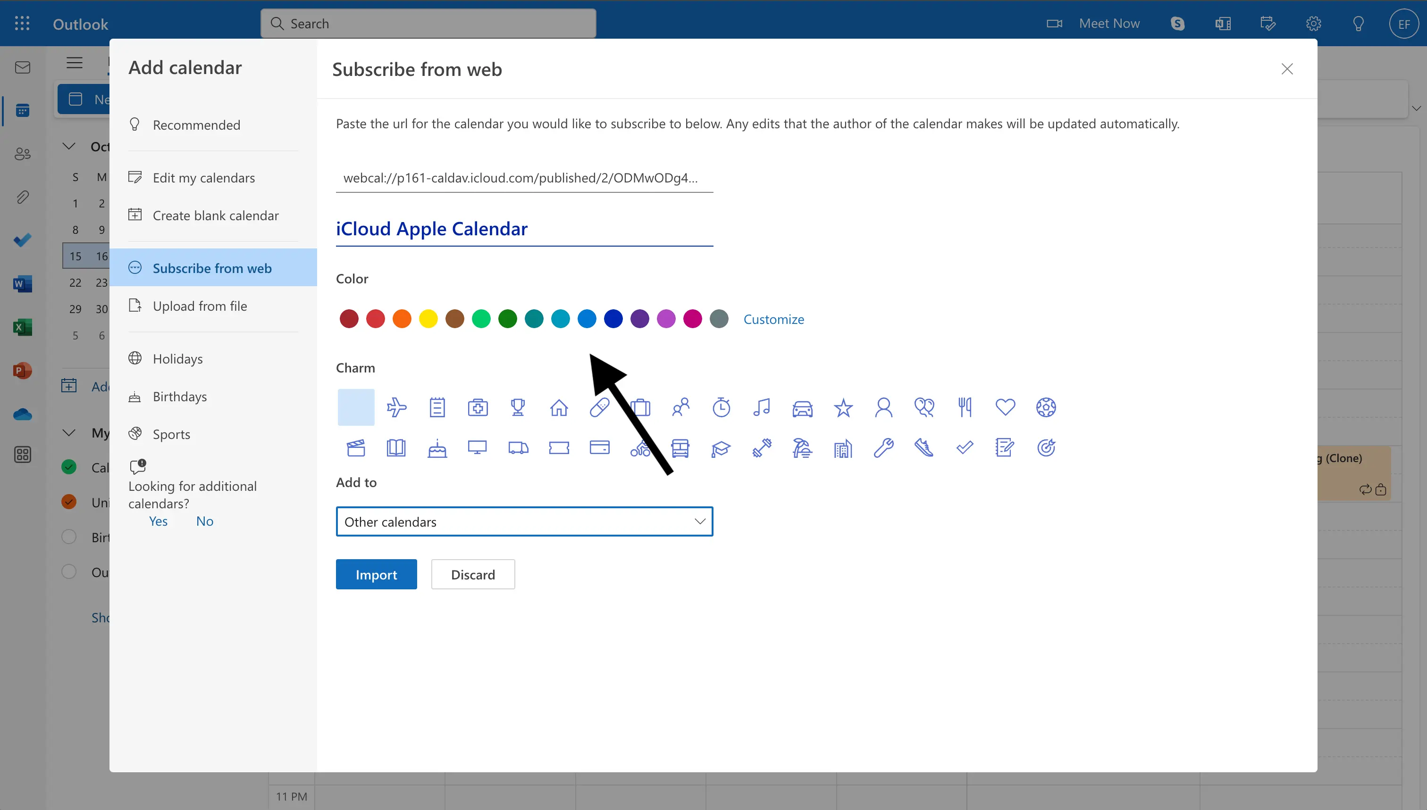1427x810 pixels.
Task: Select the airplane travel charm icon
Action: coord(396,407)
